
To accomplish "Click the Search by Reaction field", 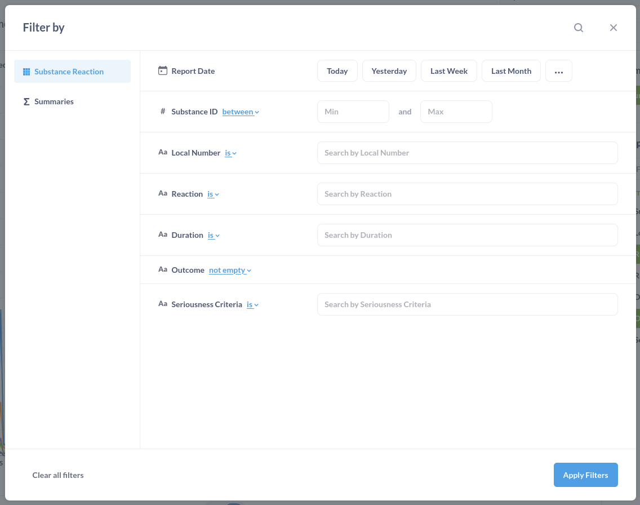I will coord(468,194).
